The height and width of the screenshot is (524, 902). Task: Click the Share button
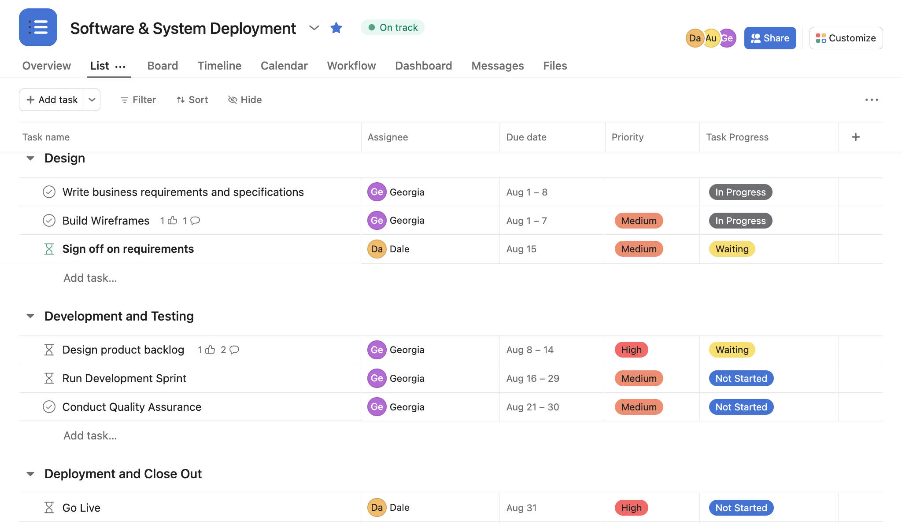pos(770,38)
